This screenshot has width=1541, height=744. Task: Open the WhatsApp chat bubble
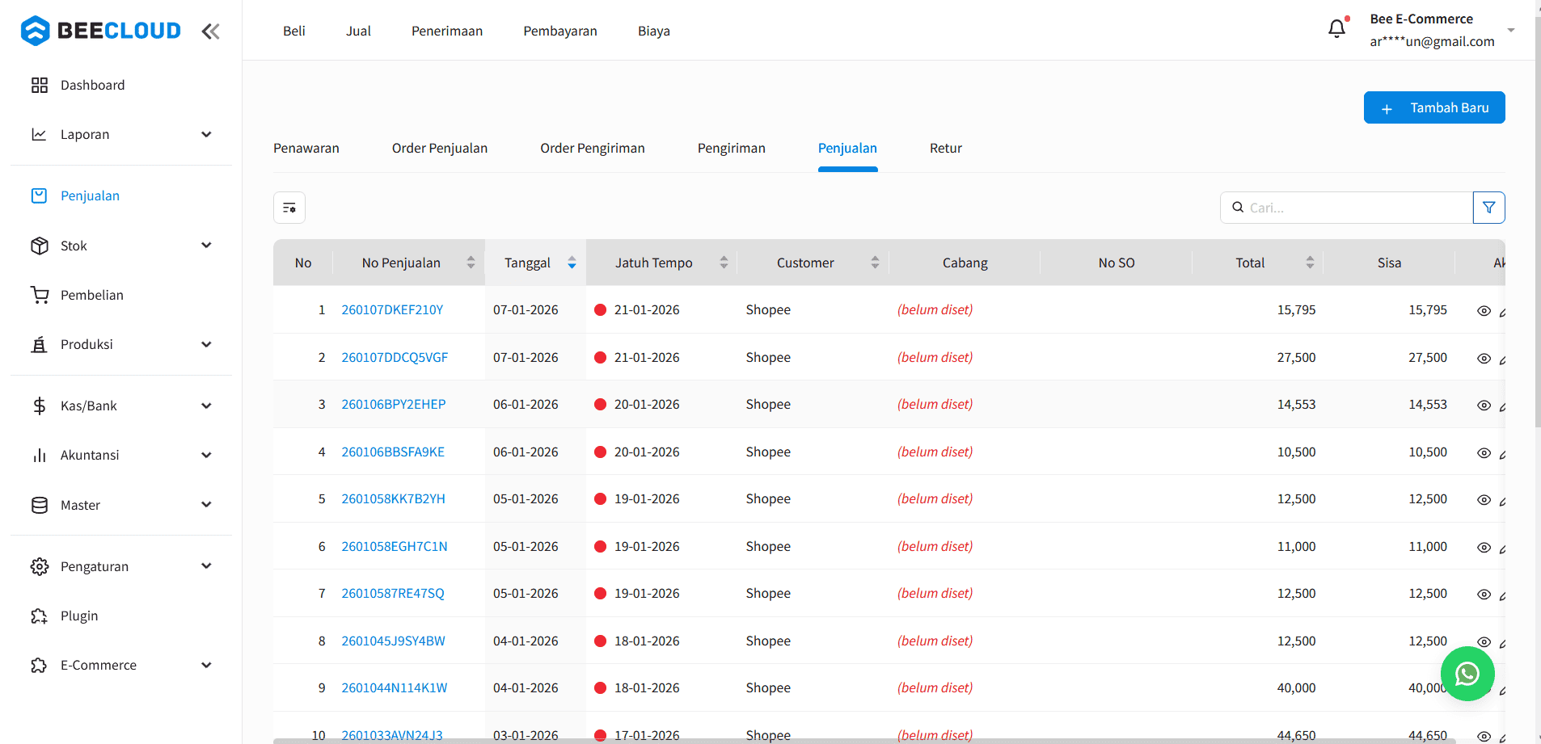point(1467,673)
